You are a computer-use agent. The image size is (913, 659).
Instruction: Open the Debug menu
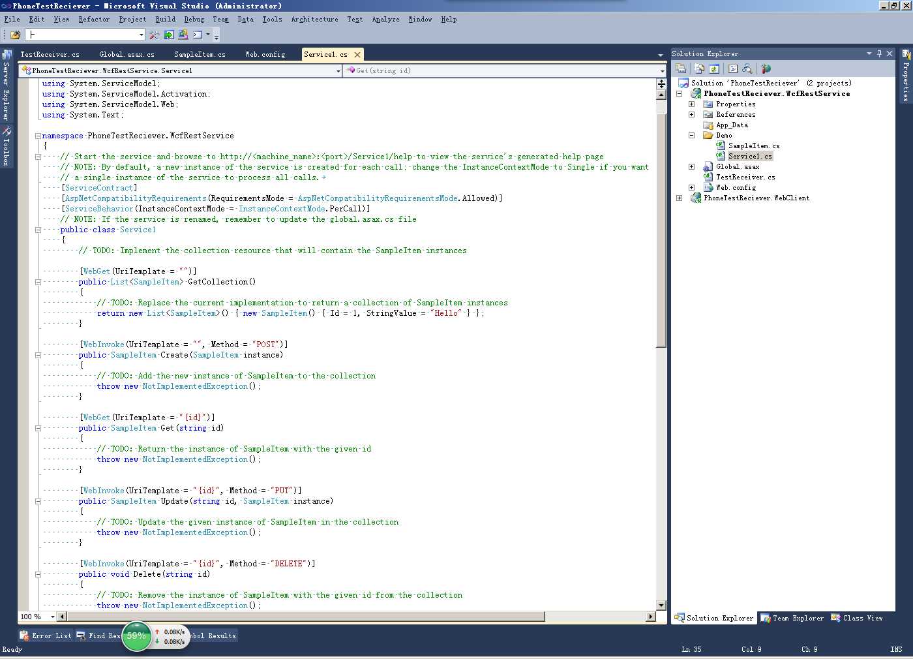tap(194, 19)
